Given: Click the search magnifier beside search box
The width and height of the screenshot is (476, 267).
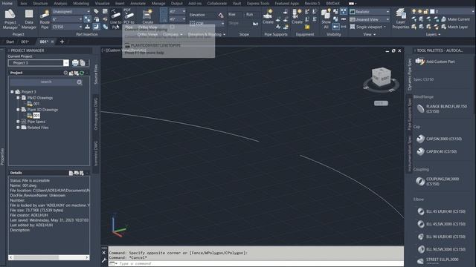Looking at the screenshot, I should coord(80,82).
